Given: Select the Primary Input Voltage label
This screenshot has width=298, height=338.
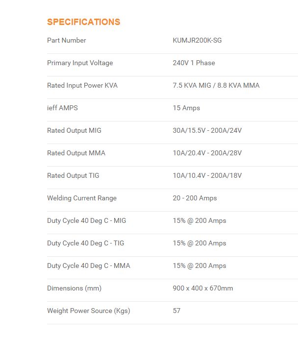Looking at the screenshot, I should (80, 63).
